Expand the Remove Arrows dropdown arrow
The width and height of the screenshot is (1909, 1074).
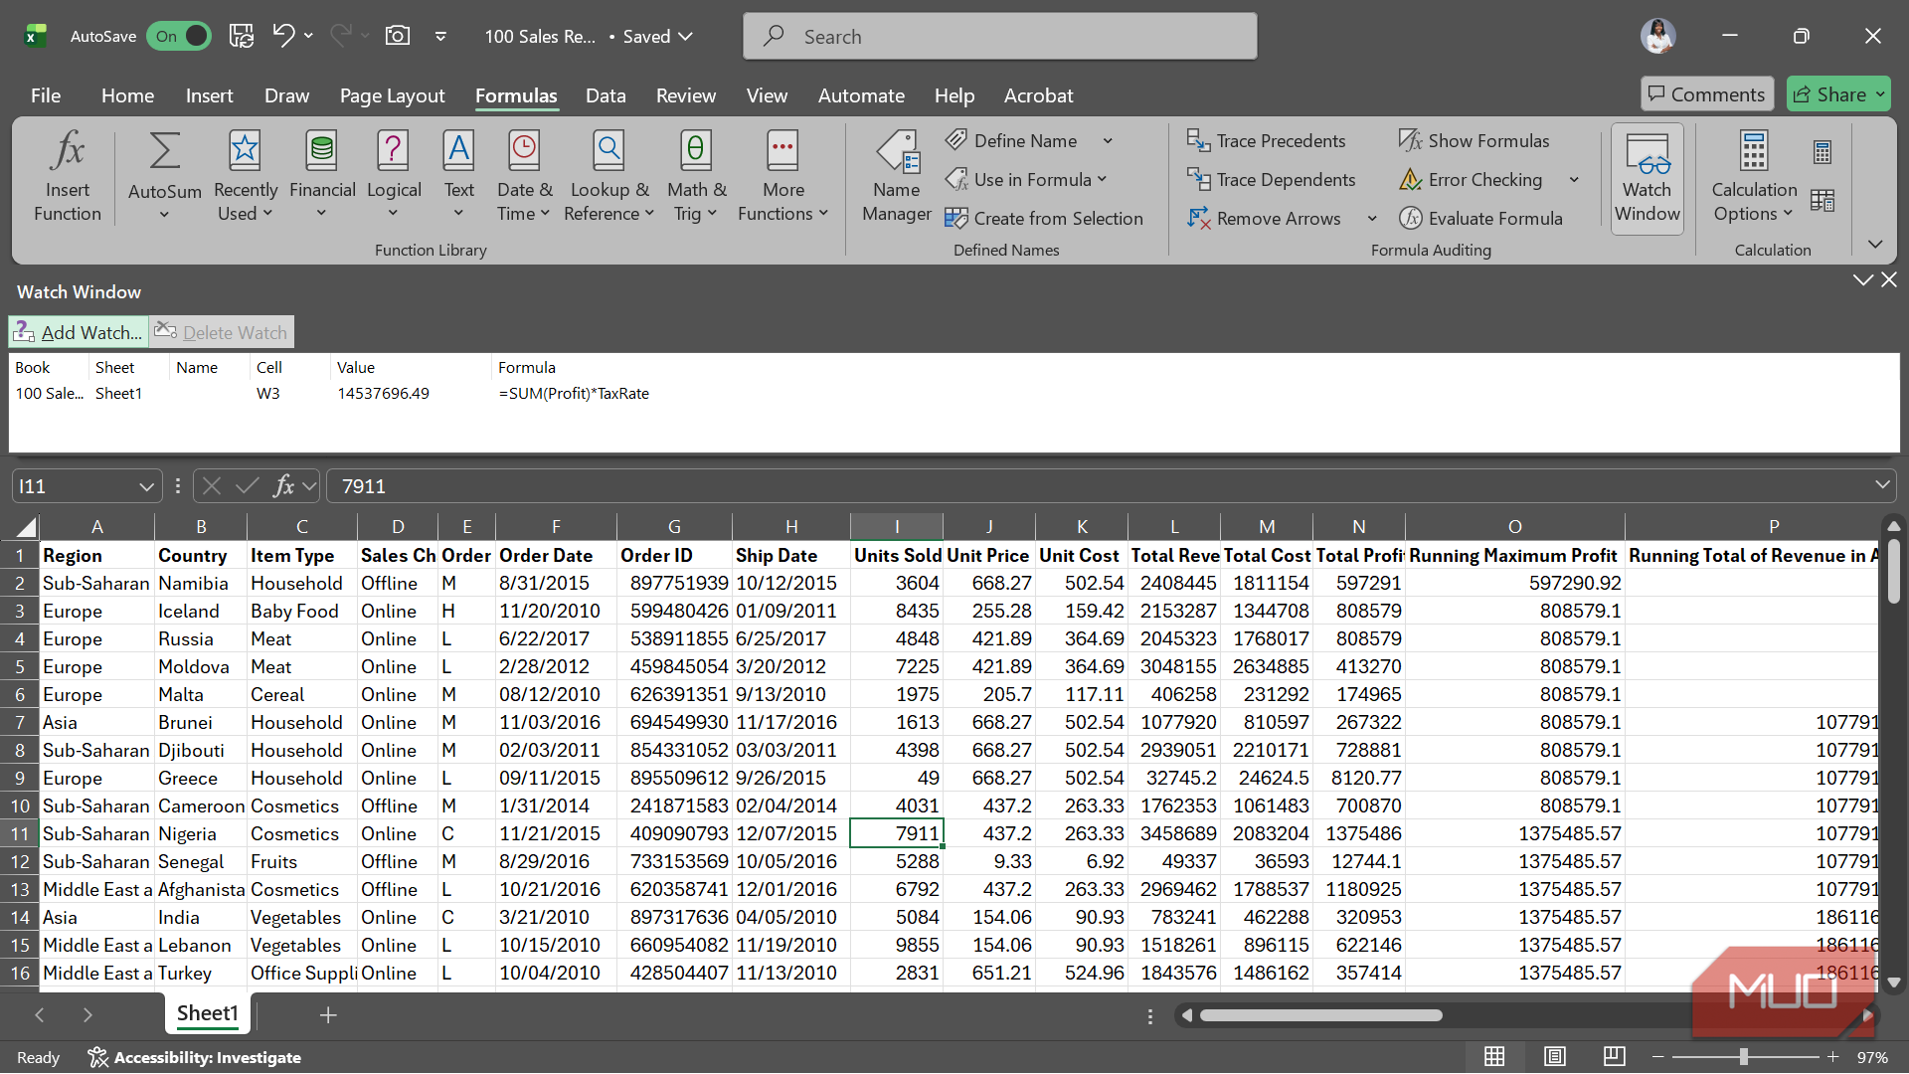pyautogui.click(x=1372, y=219)
